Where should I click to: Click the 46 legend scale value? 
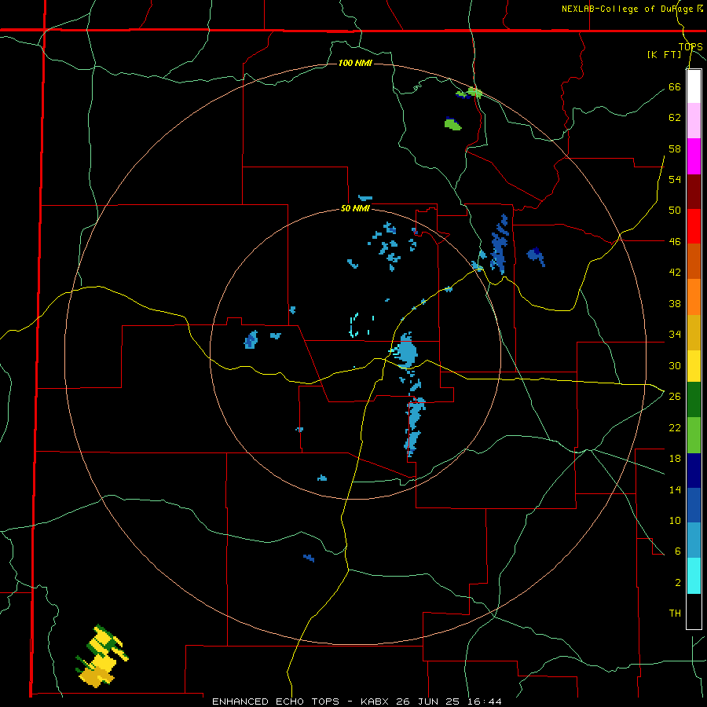(675, 241)
